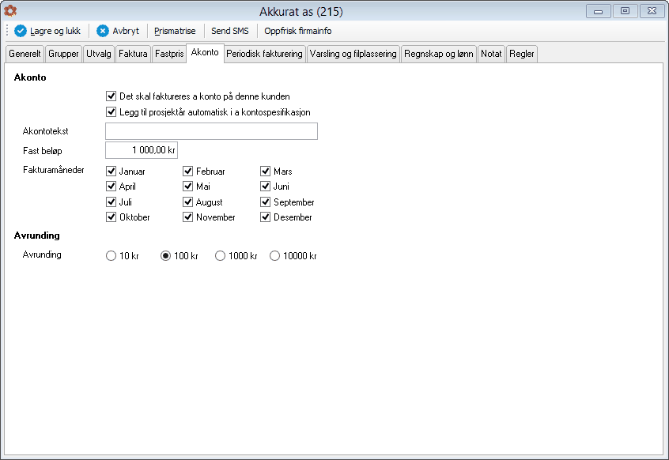Uncheck the November checkbox
Screen dimensions: 669x460
(x=187, y=217)
